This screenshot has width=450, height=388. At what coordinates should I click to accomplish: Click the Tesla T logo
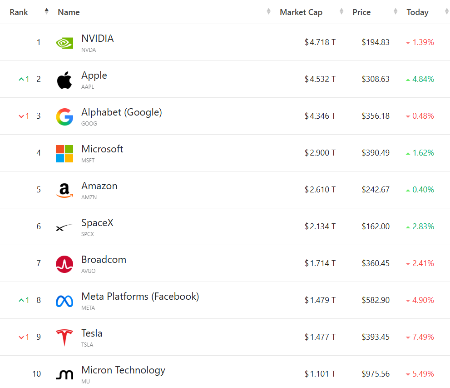tap(64, 338)
